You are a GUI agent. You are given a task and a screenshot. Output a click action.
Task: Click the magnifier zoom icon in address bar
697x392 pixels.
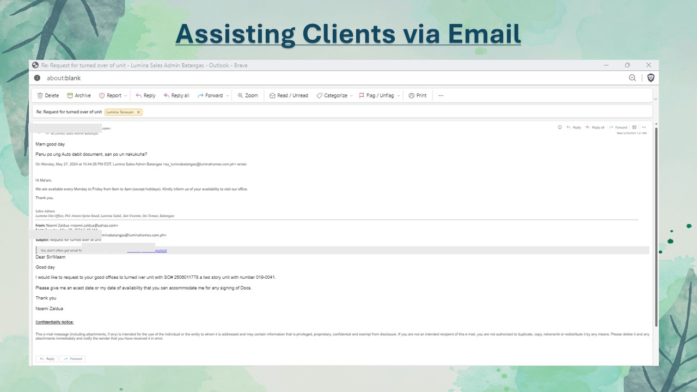click(632, 78)
